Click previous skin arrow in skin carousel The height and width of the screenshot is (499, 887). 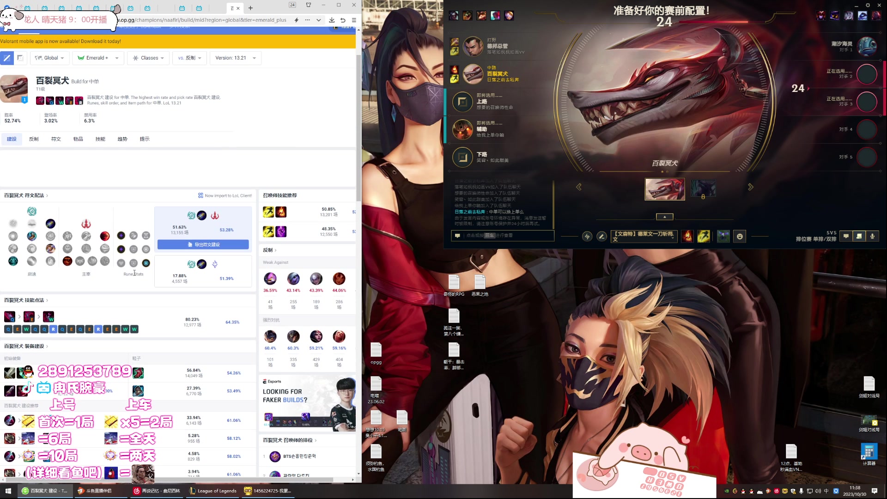coord(578,187)
